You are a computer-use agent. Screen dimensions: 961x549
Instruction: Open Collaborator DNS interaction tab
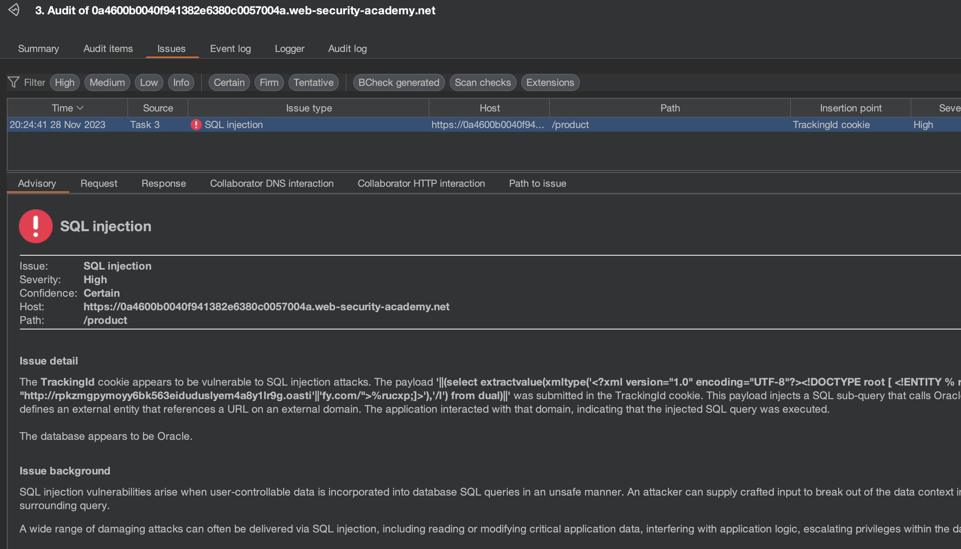point(272,184)
